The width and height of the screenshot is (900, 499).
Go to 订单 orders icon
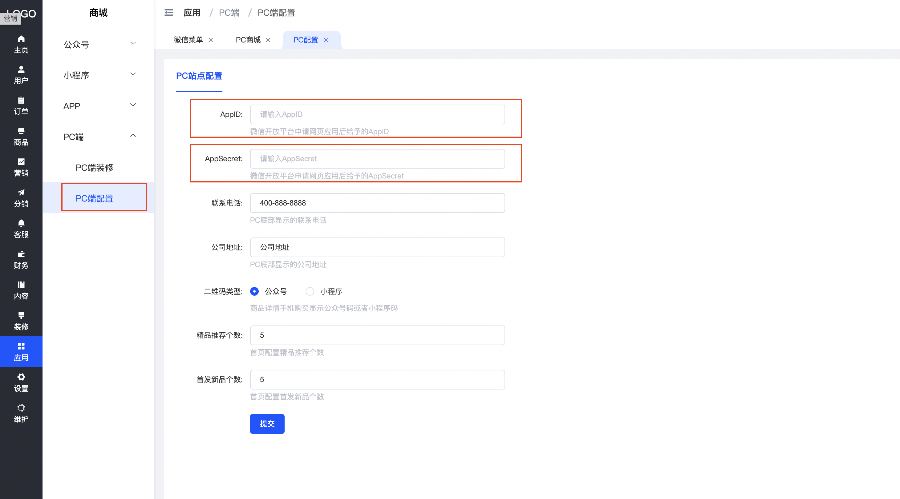coord(21,100)
